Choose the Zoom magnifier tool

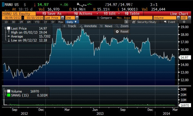pos(122,26)
